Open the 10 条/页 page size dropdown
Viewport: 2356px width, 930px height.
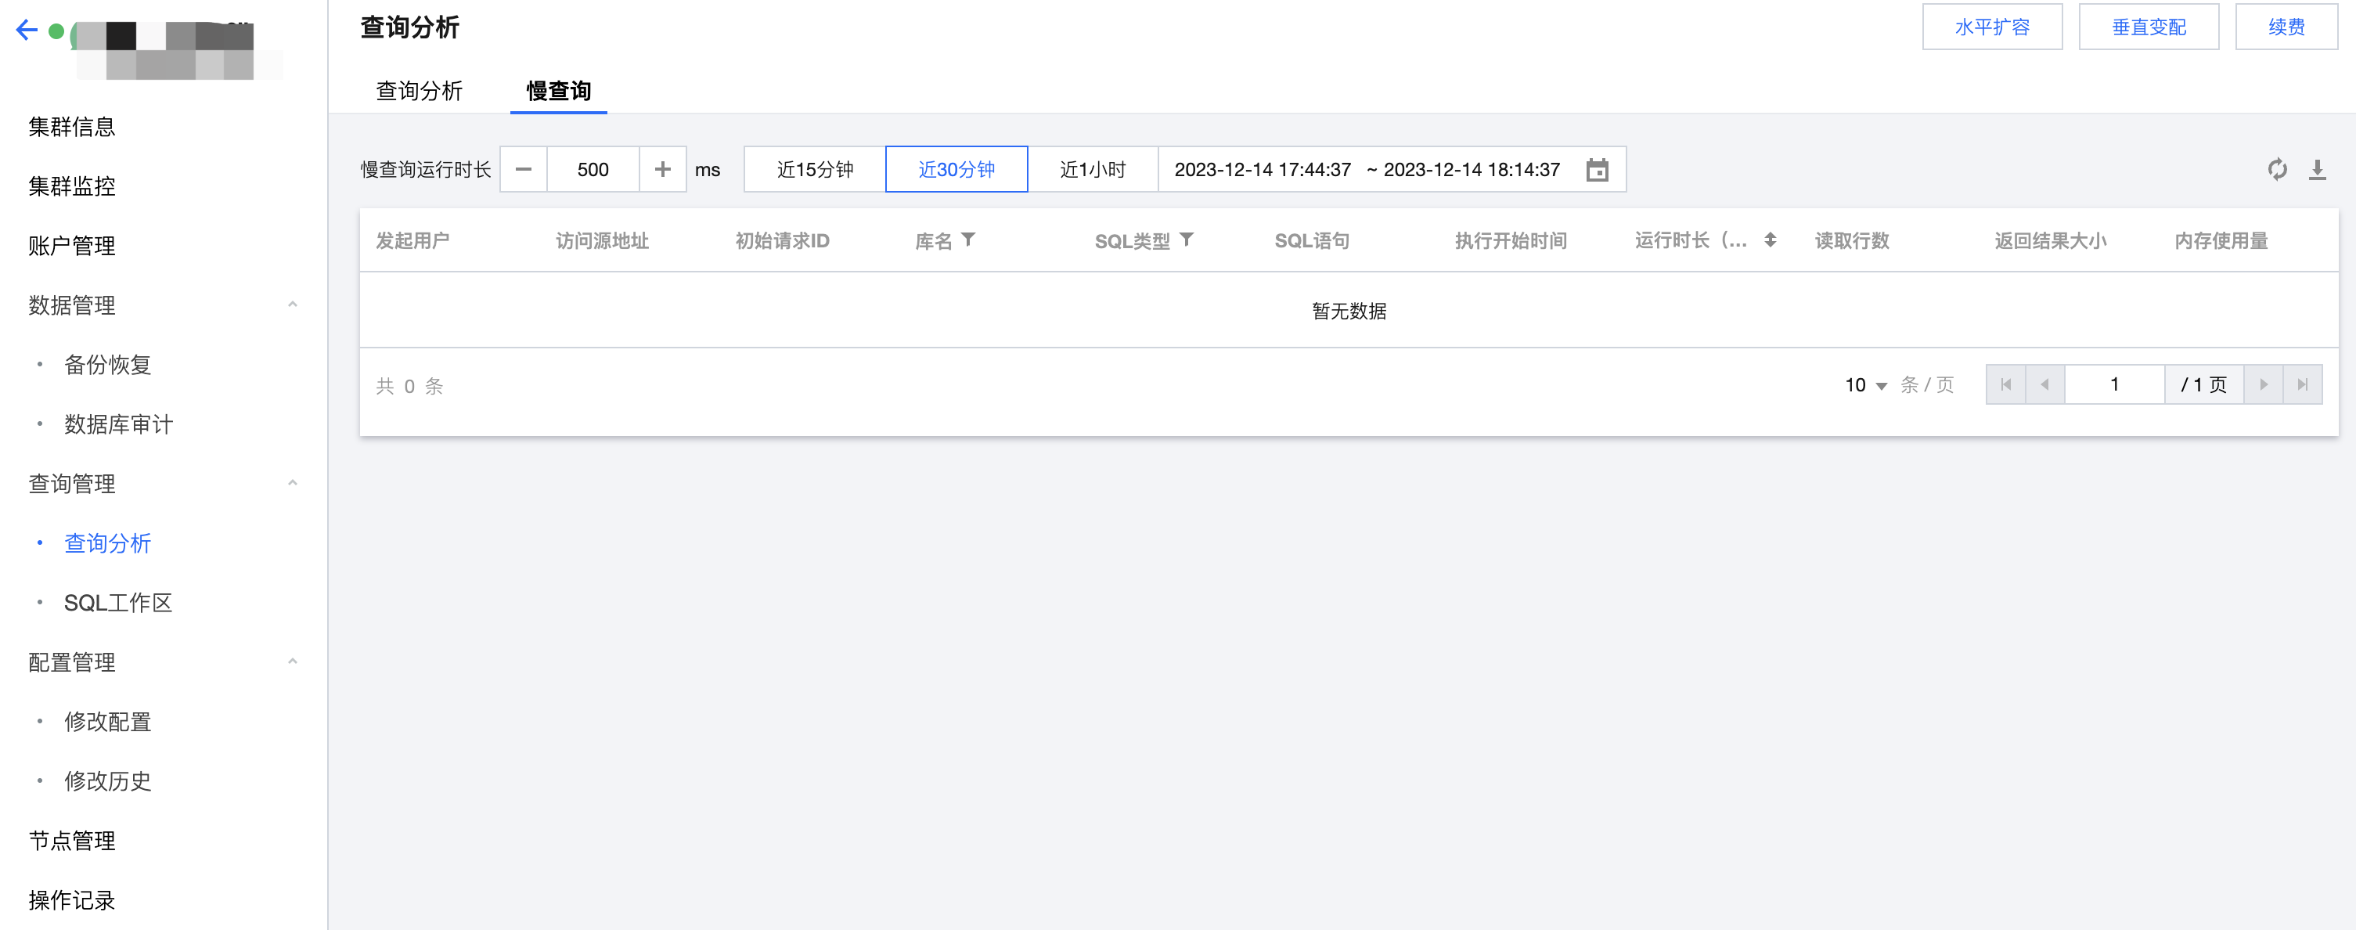pyautogui.click(x=1865, y=385)
